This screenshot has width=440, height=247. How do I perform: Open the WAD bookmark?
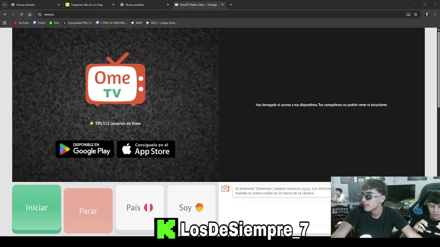pyautogui.click(x=136, y=23)
